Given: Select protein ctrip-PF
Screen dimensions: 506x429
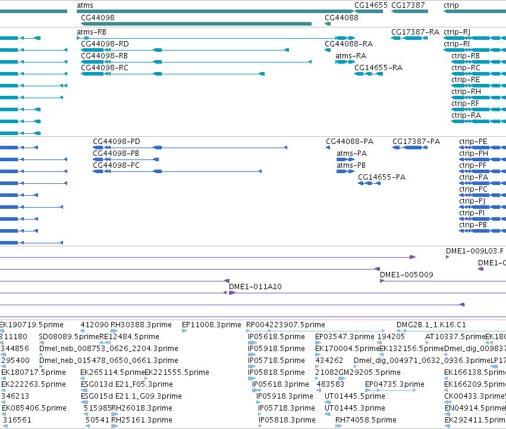Looking at the screenshot, I should pyautogui.click(x=482, y=171).
